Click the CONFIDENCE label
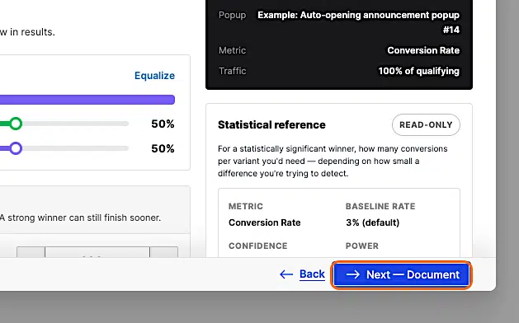519x323 pixels. 257,246
